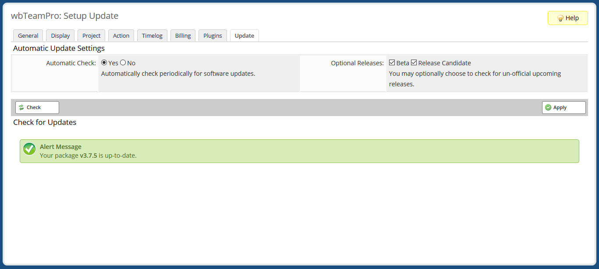Click the green checkmark icon on Apply
Screen dimensions: 599x269
(548, 107)
